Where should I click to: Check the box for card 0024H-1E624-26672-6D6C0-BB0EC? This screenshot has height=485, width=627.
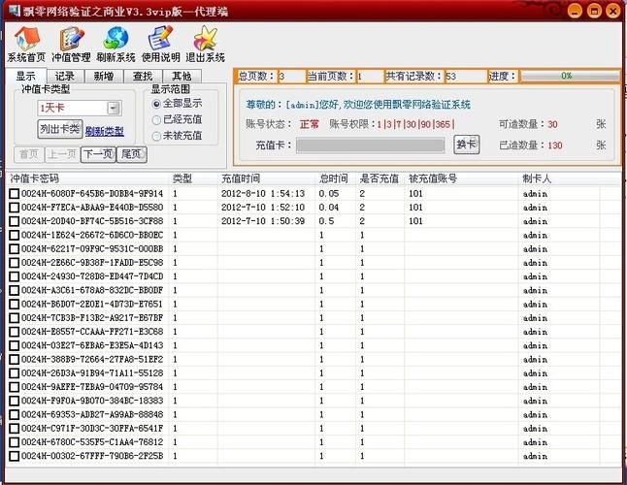[15, 235]
